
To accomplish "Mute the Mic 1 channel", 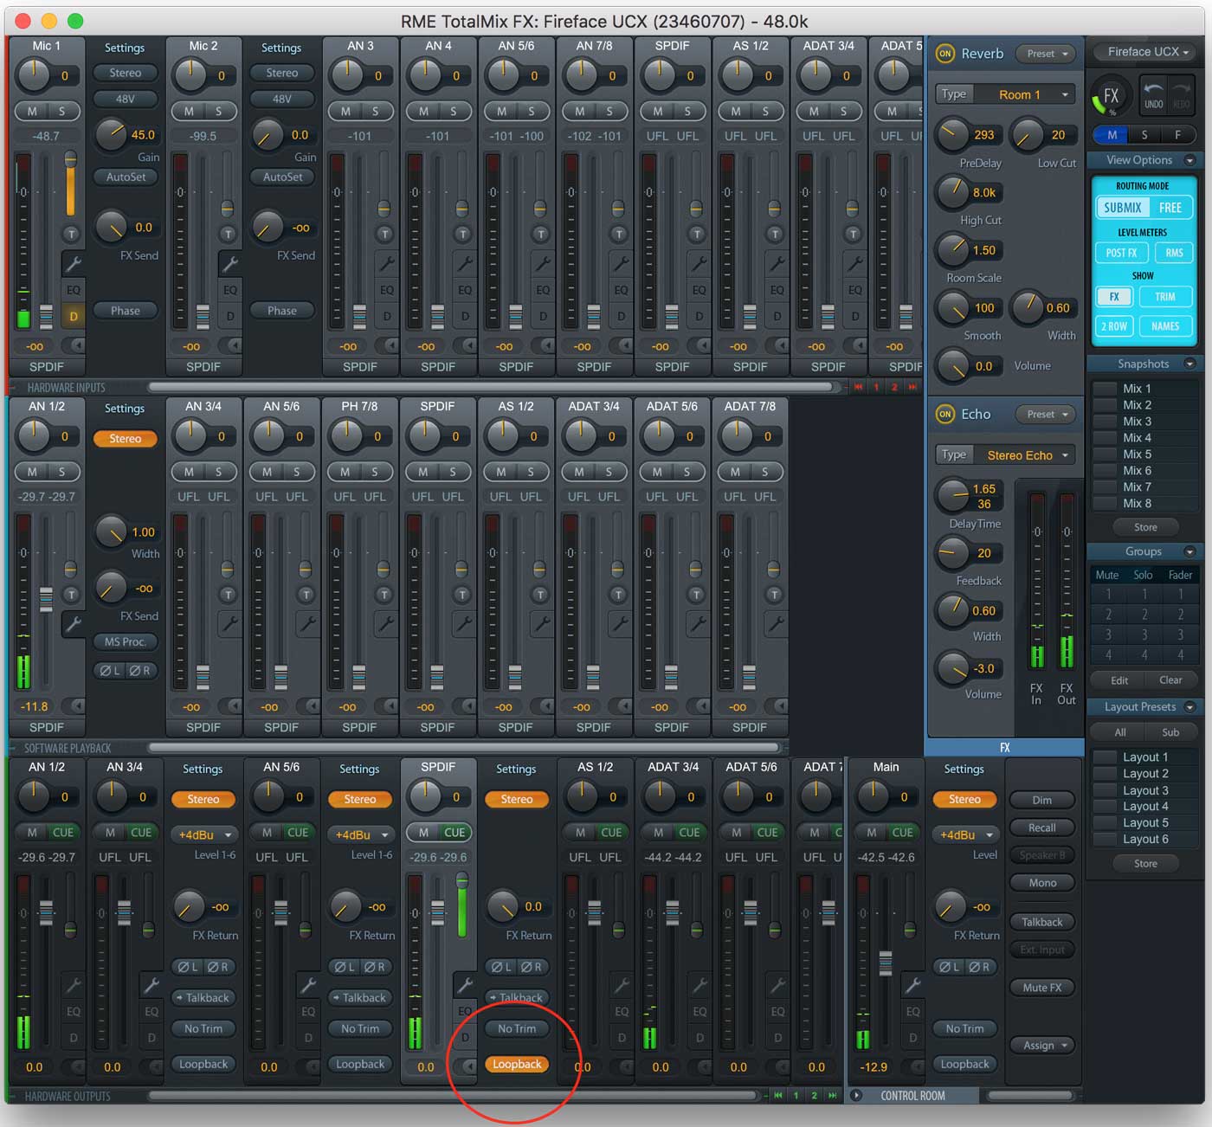I will click(32, 111).
